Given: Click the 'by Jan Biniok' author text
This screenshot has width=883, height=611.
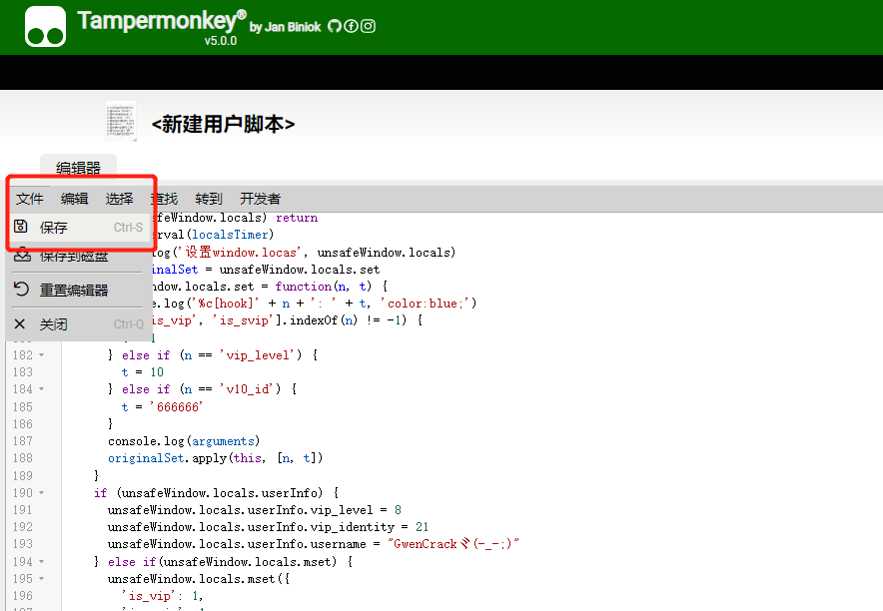Looking at the screenshot, I should [x=285, y=27].
